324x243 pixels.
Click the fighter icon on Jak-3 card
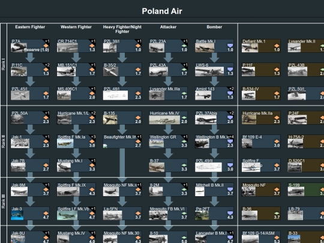(46, 213)
